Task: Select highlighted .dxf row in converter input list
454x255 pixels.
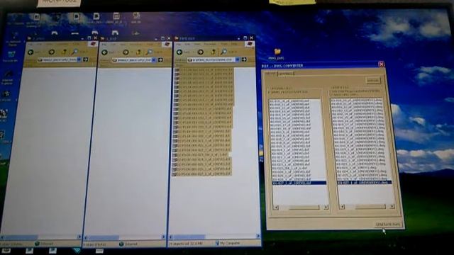Action: pos(299,183)
